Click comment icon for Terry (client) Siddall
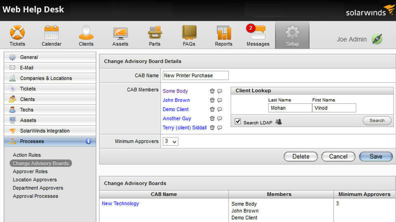Screen dimensions: 396x222 (220, 127)
